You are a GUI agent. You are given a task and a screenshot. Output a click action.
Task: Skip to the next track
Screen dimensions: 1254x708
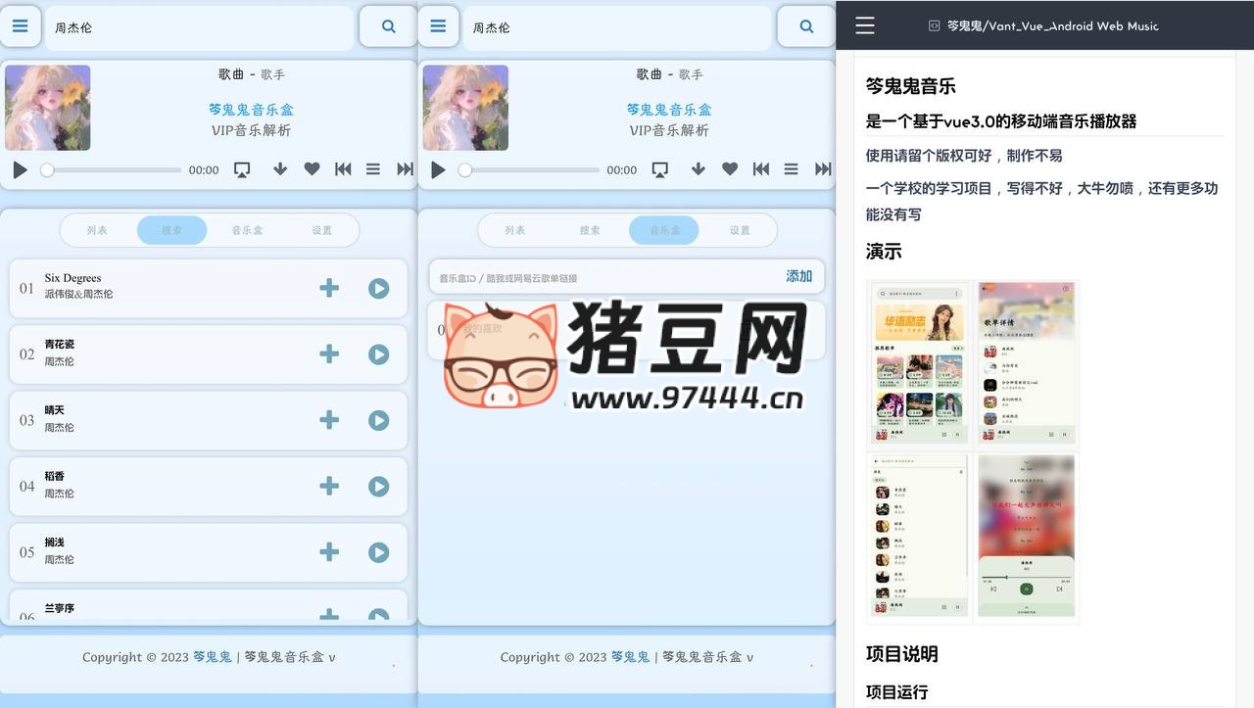click(405, 169)
